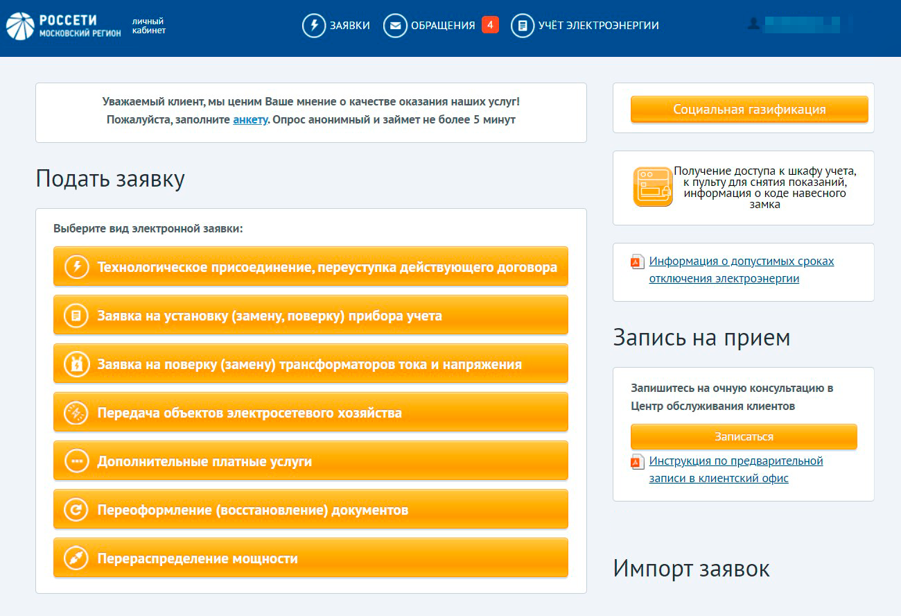The image size is (901, 616).
Task: Follow the анкету survey link
Action: (250, 119)
